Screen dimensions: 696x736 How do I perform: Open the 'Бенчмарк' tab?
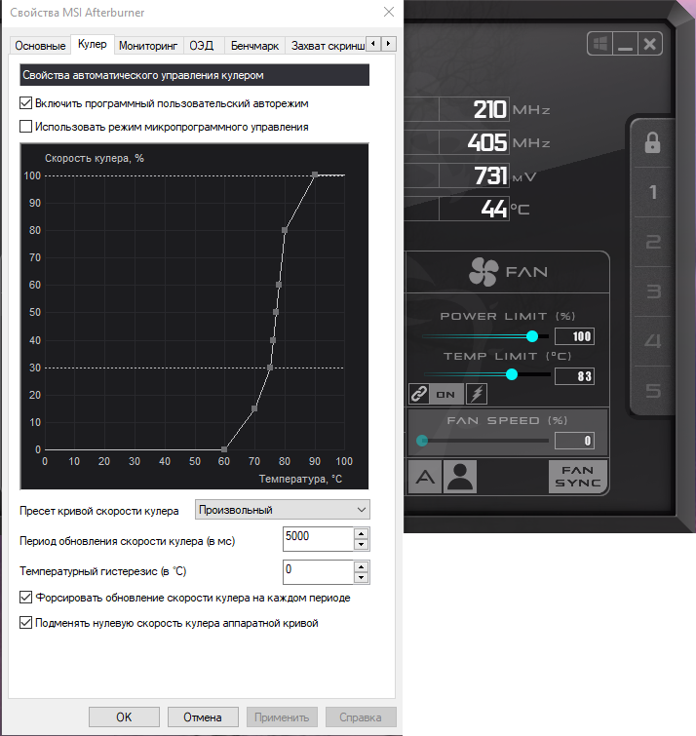[254, 46]
